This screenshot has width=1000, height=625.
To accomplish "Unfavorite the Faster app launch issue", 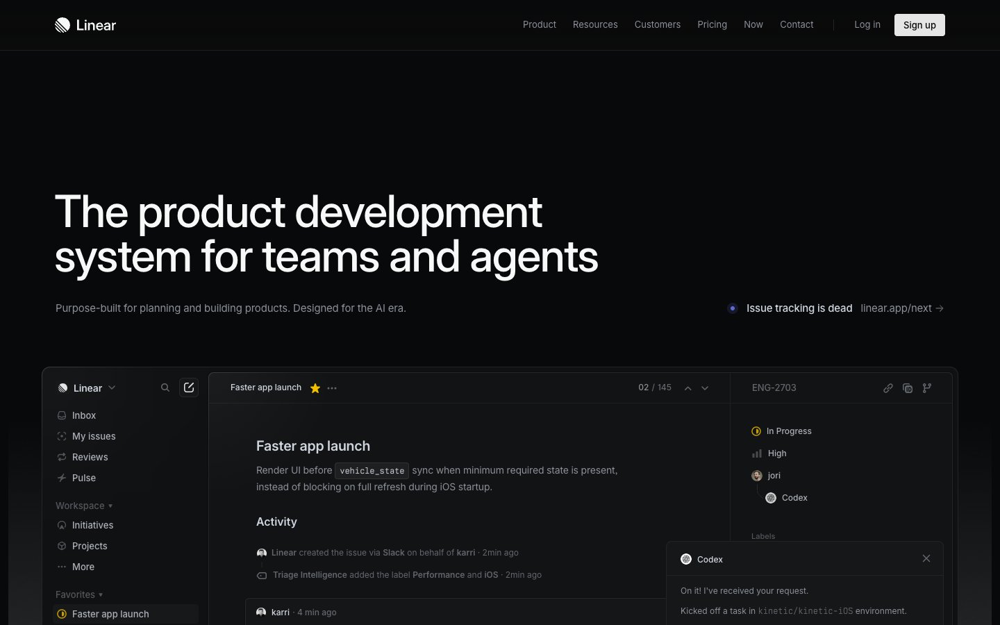I will (315, 388).
